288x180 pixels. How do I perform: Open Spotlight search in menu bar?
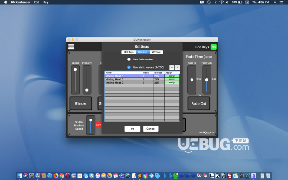coord(275,2)
